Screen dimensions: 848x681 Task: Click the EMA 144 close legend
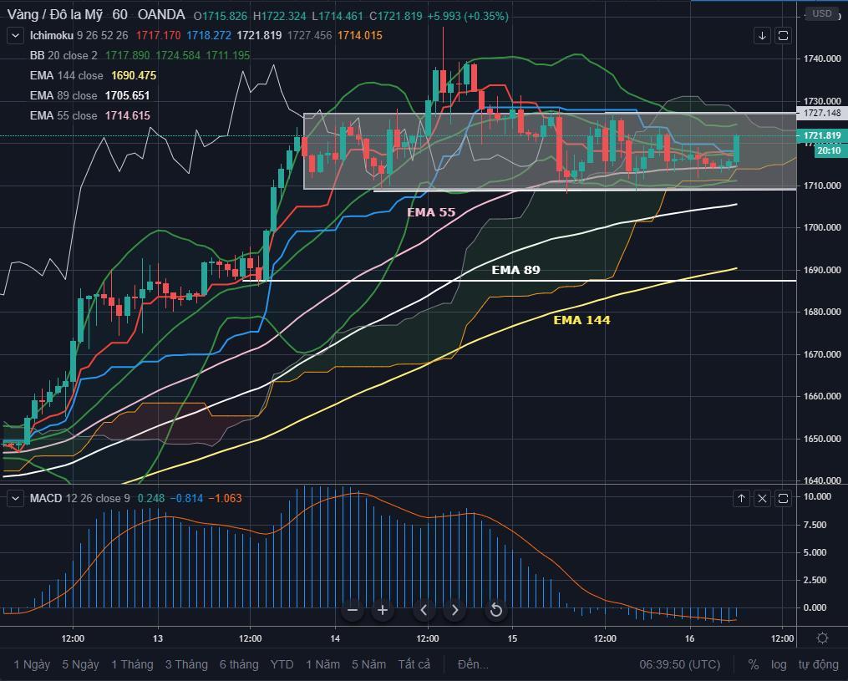click(x=67, y=76)
